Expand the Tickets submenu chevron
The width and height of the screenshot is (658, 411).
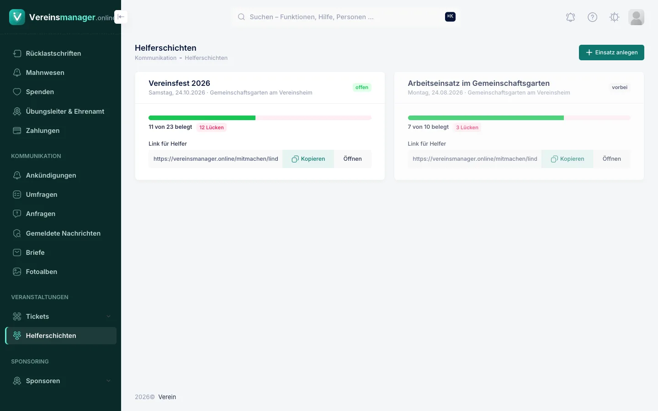coord(109,316)
